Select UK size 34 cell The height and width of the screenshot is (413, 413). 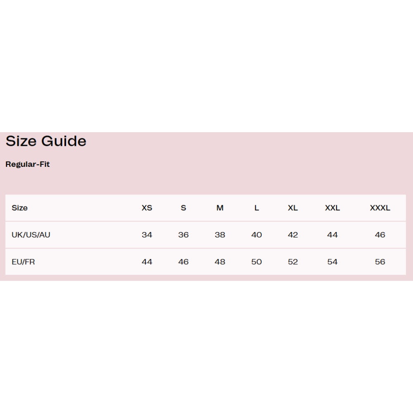147,235
